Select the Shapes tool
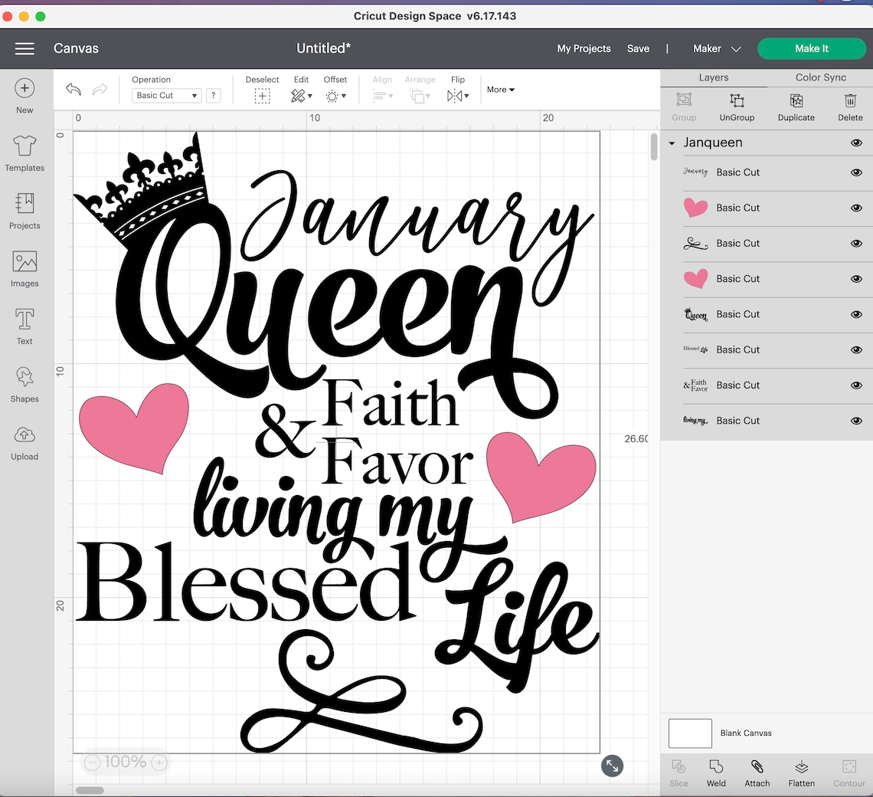This screenshot has height=797, width=873. (24, 383)
